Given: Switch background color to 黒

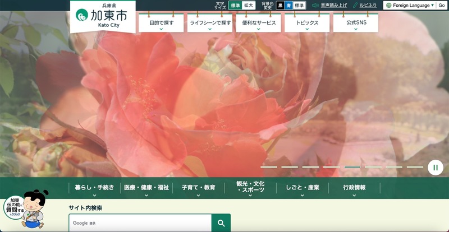Looking at the screenshot, I should click(280, 5).
